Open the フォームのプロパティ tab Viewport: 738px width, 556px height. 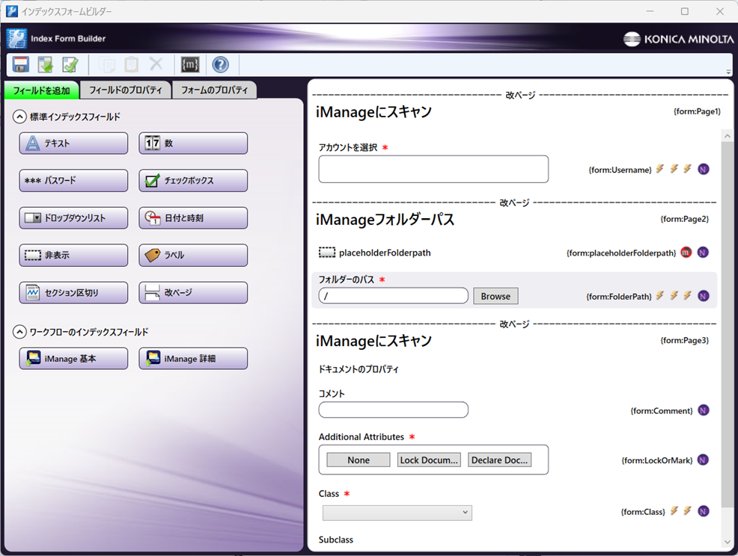coord(215,89)
